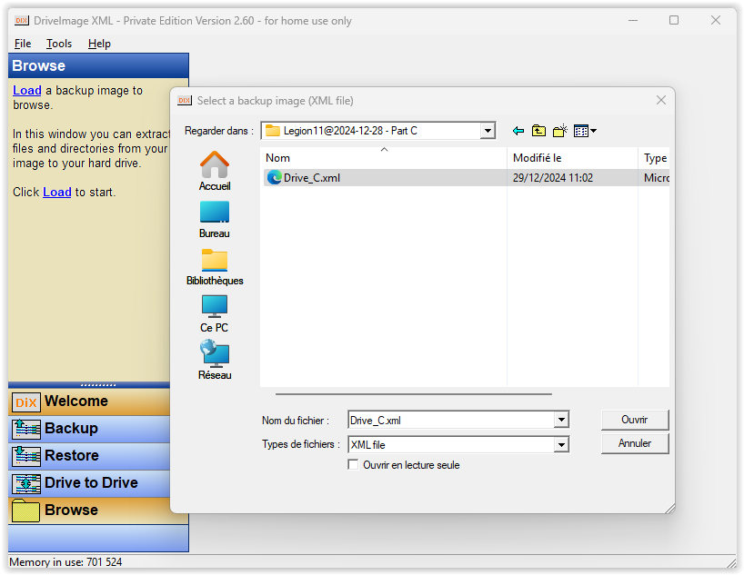Go to Accueil in places sidebar
Image resolution: width=744 pixels, height=575 pixels.
[215, 171]
